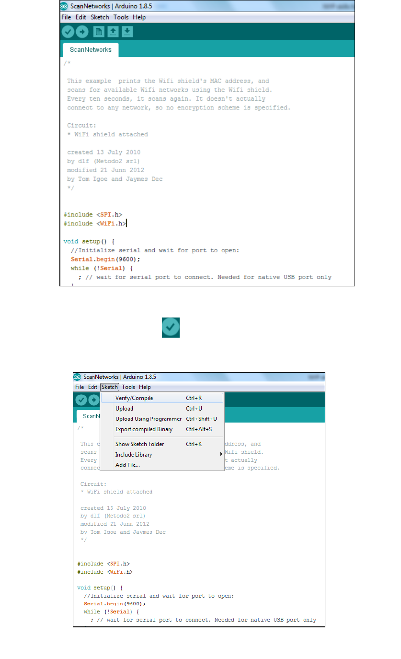Open File menu in window with Sketch dropdown
The image size is (401, 659).
[x=80, y=387]
